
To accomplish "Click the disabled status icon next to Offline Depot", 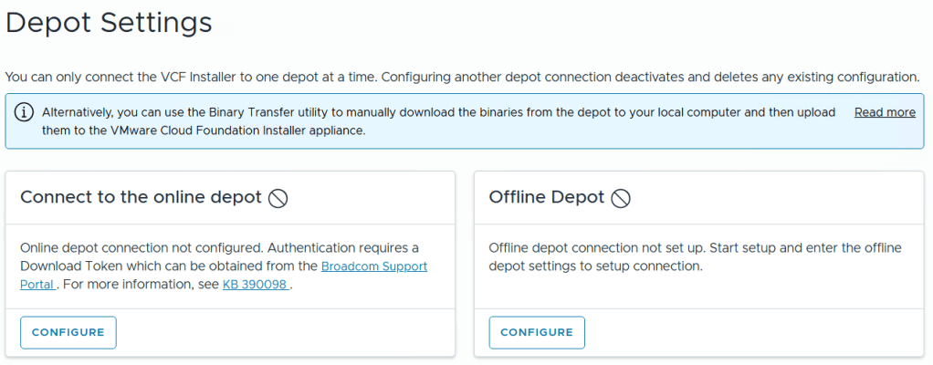I will click(x=621, y=198).
